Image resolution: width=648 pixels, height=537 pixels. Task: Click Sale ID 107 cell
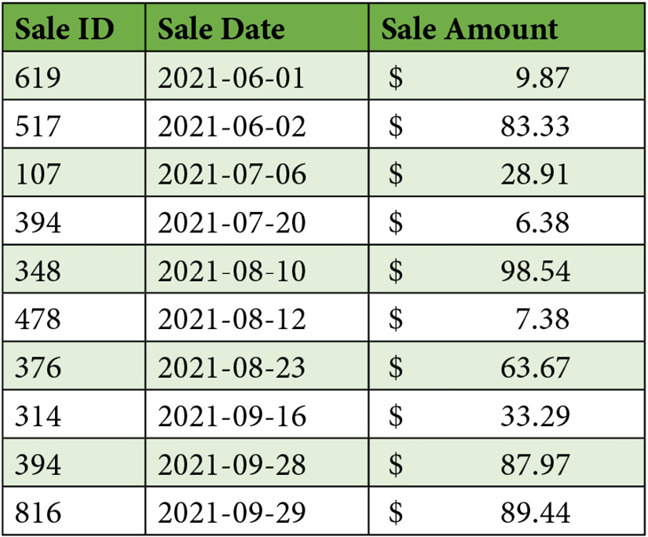pos(38,174)
